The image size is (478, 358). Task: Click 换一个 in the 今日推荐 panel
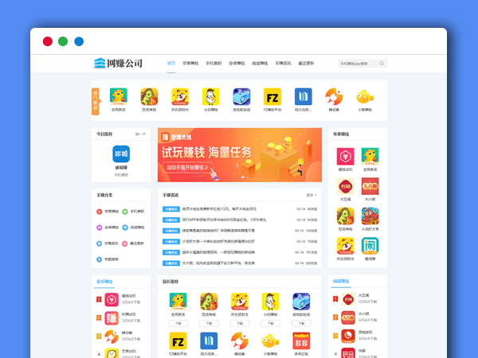(x=140, y=134)
